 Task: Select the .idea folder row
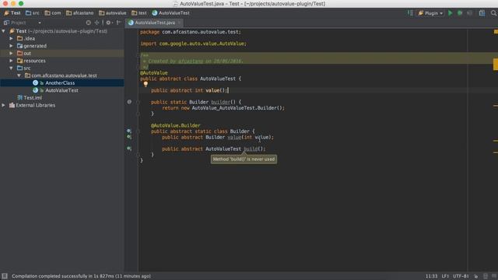coord(62,38)
